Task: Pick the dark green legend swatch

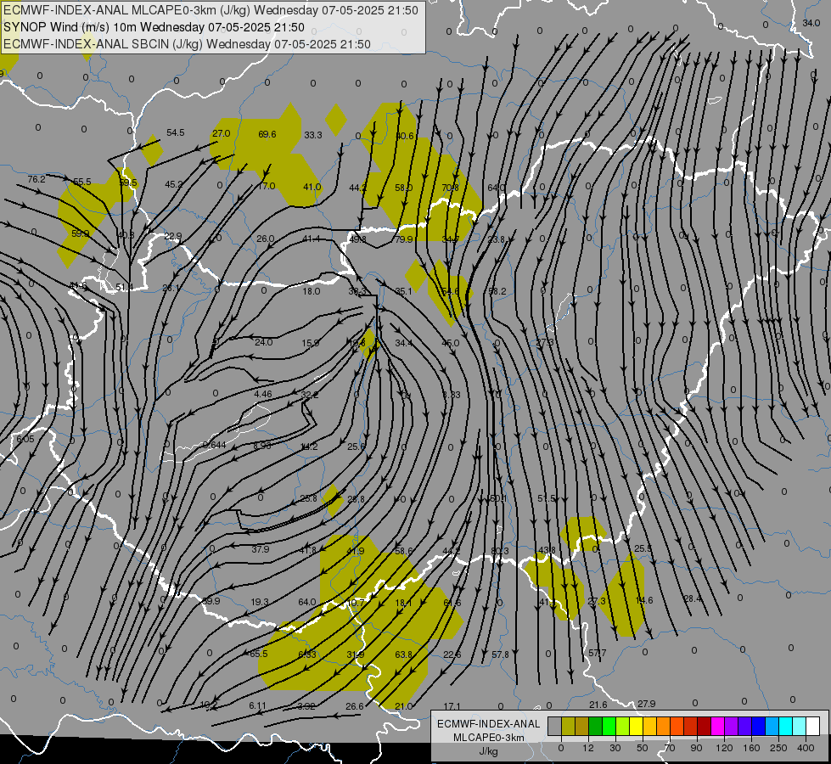Action: pyautogui.click(x=596, y=726)
